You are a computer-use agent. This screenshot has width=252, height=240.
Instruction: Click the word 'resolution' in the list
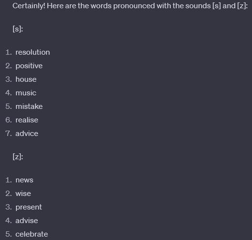[33, 52]
